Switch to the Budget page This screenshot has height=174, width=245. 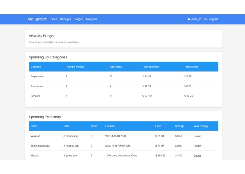[x=78, y=19]
